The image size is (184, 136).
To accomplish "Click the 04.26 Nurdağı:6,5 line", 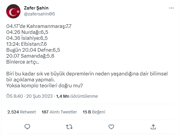I will 28,32.
